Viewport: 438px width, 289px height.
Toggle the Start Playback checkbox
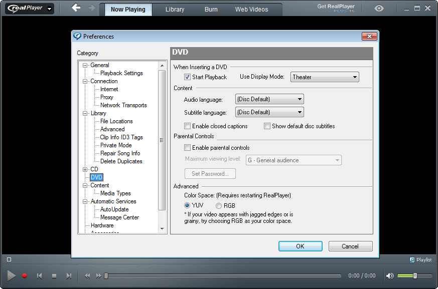(187, 77)
